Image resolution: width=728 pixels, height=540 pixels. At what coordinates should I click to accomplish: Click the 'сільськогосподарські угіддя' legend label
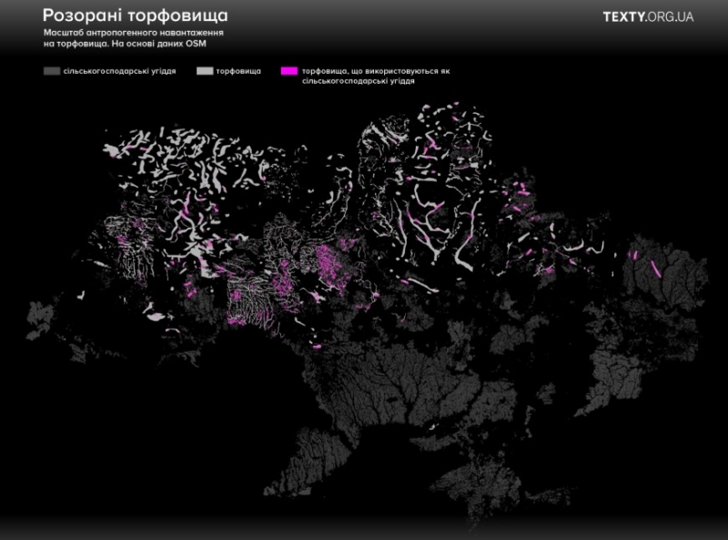119,70
